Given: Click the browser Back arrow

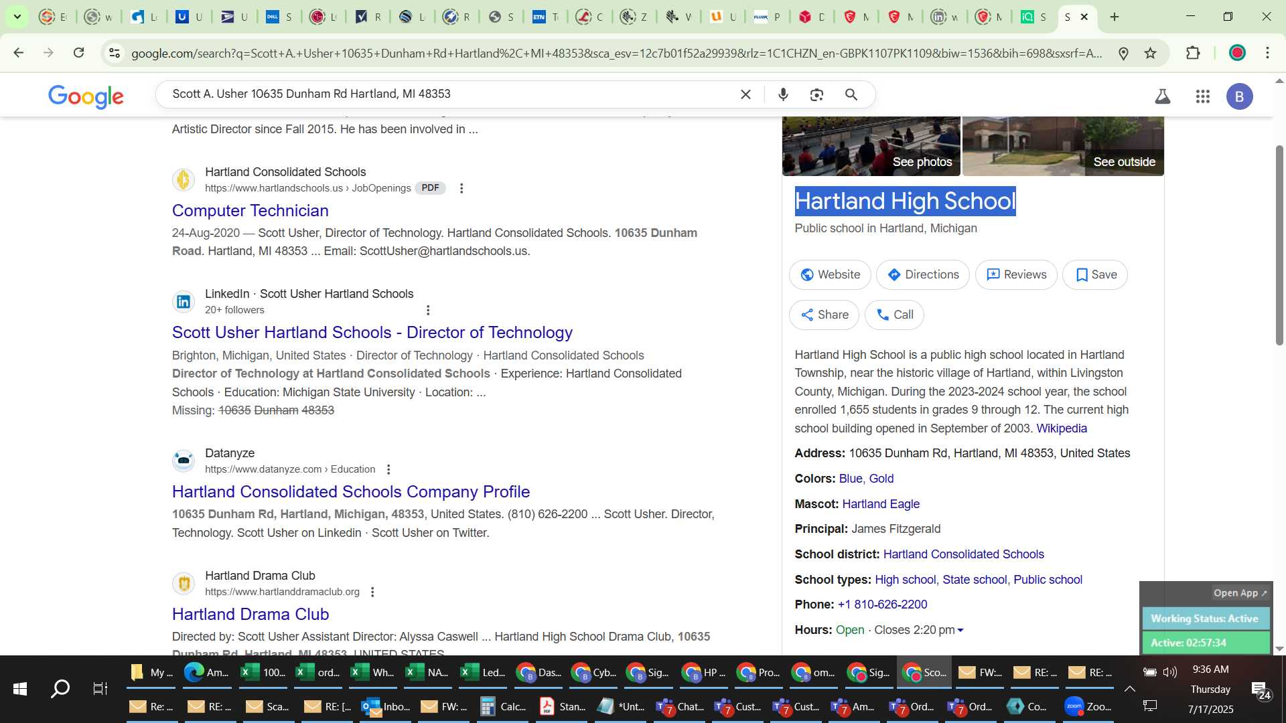Looking at the screenshot, I should [18, 53].
